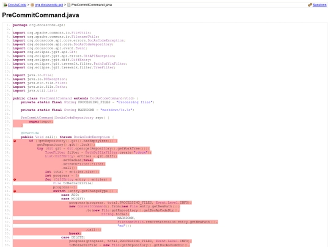The height and width of the screenshot is (247, 330).
Task: Click the import GitAPIException line
Action: pyautogui.click(x=64, y=56)
